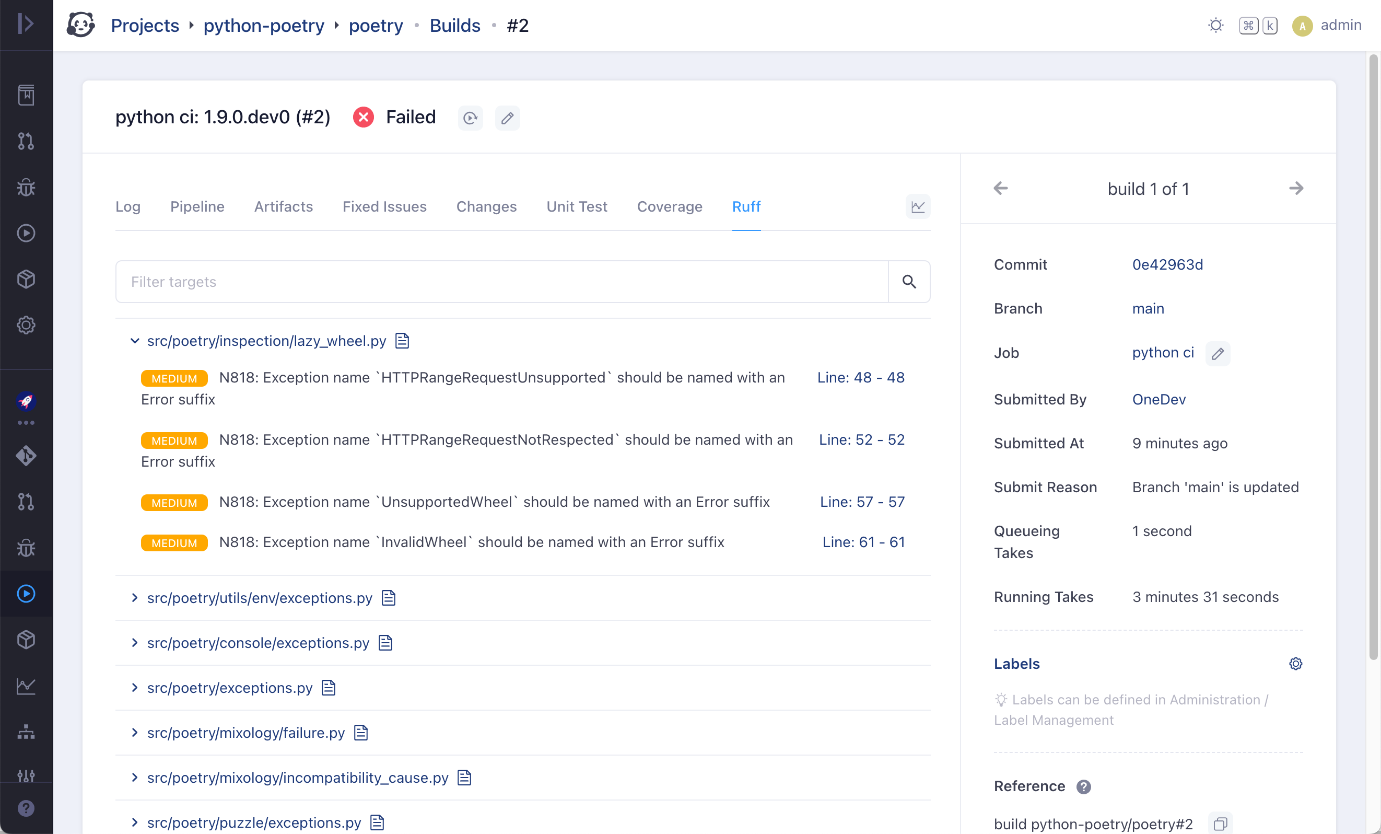Click the search magnifier button
Screen dimensions: 1381x834
(x=908, y=282)
